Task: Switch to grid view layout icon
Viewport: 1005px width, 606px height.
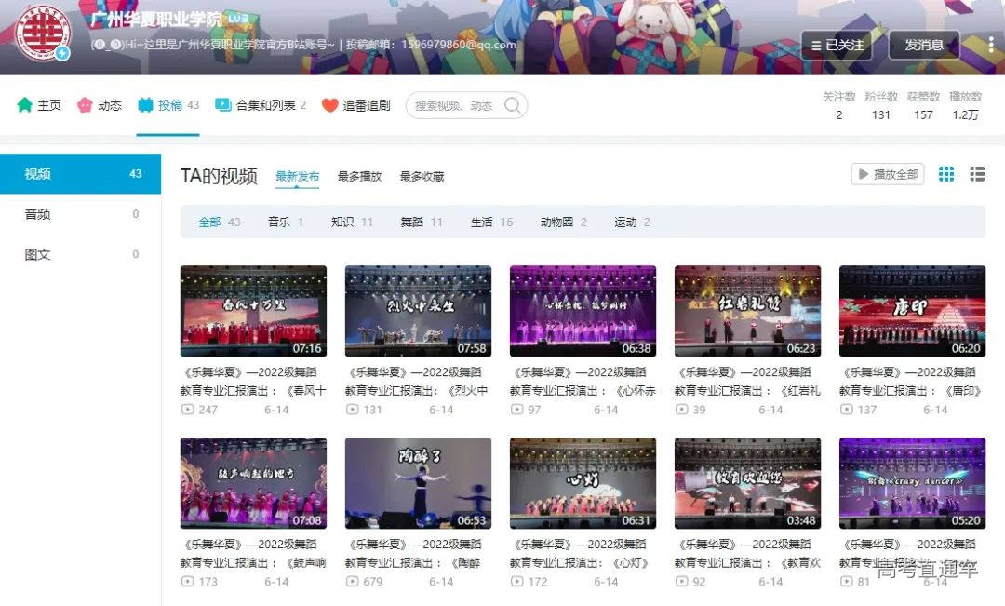Action: tap(946, 173)
